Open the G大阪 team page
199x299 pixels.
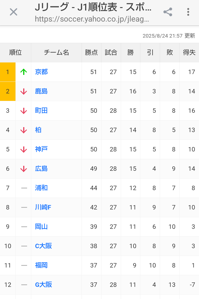[43, 285]
